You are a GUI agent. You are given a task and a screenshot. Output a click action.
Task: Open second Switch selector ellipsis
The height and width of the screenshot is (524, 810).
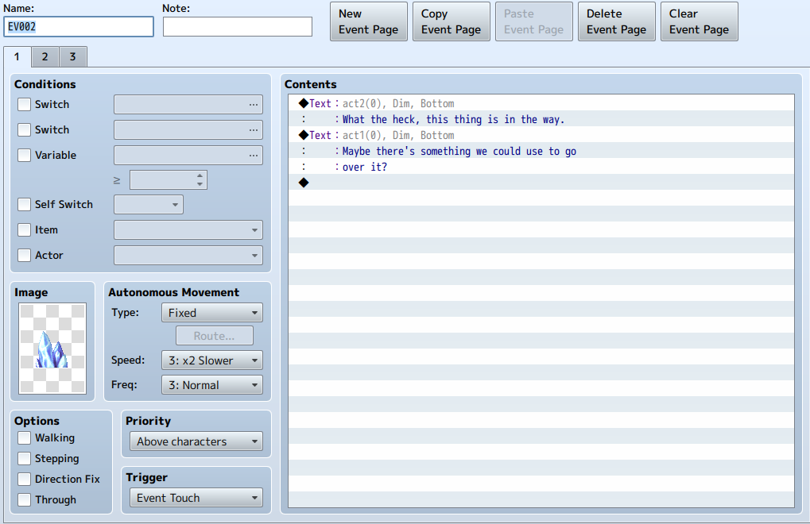click(253, 130)
